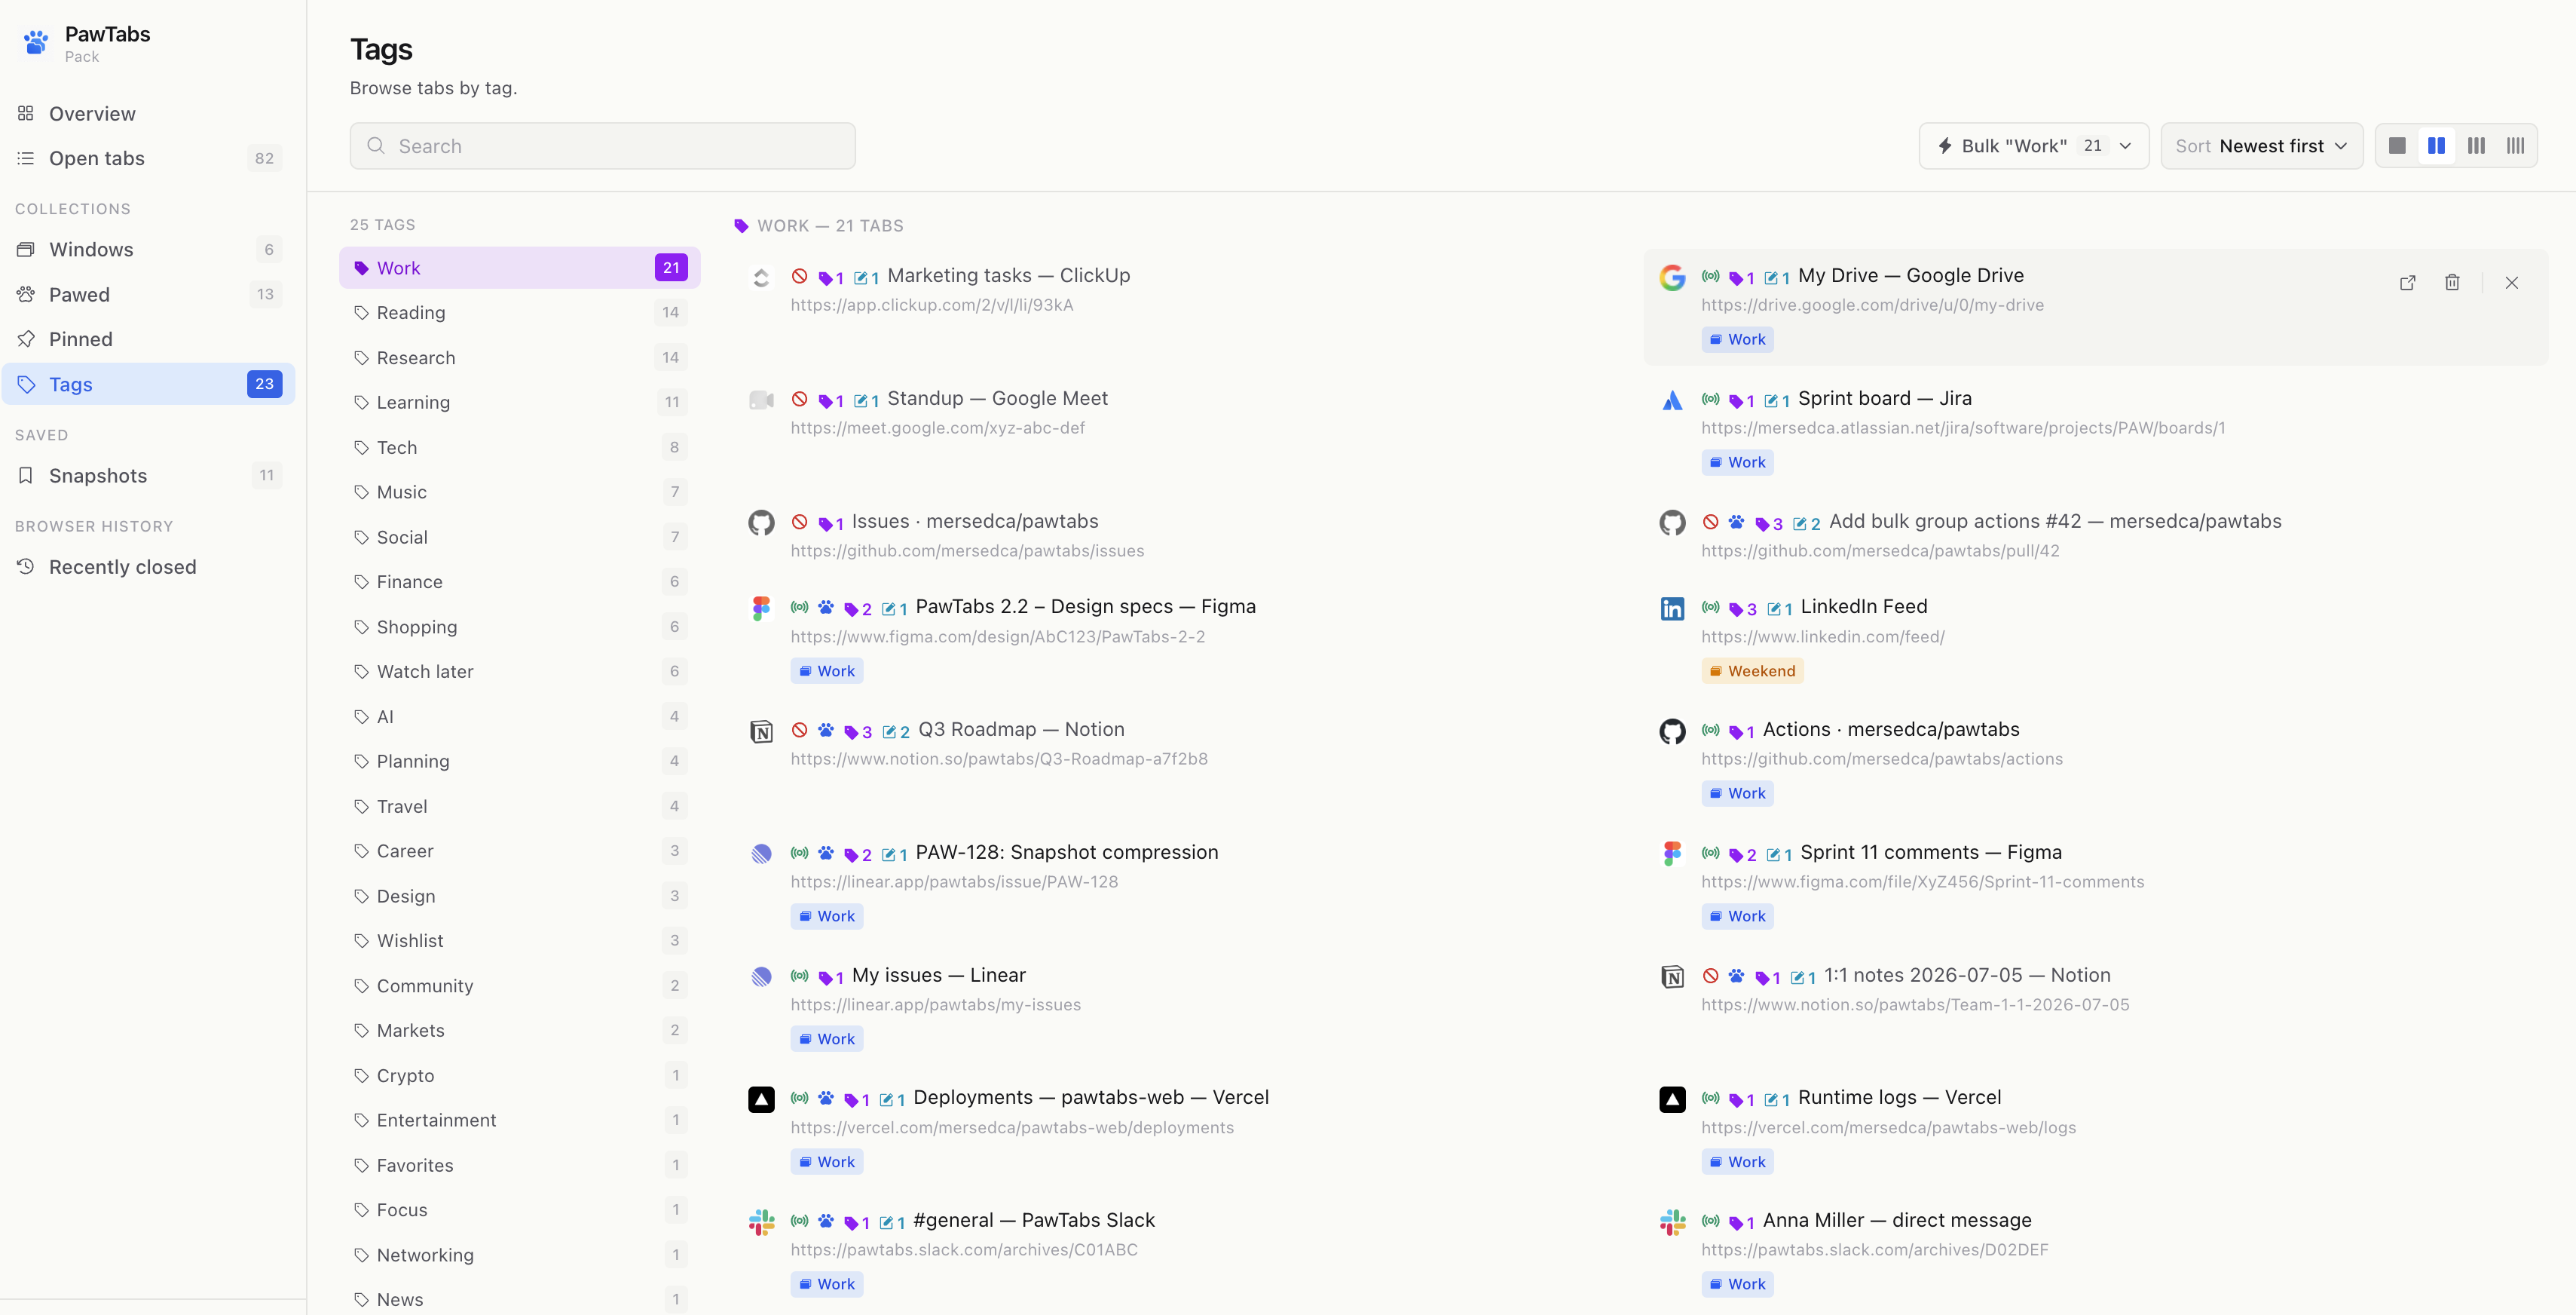The height and width of the screenshot is (1315, 2576).
Task: Click the Google Meet favicon on Standup
Action: click(761, 400)
